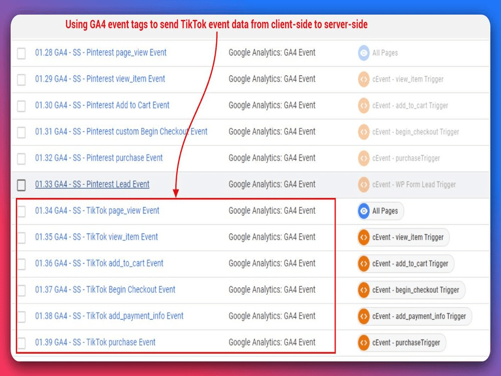This screenshot has height=376, width=501.
Task: Tick checkbox for 01.33 Pinterest Lead Event
Action: [22, 185]
